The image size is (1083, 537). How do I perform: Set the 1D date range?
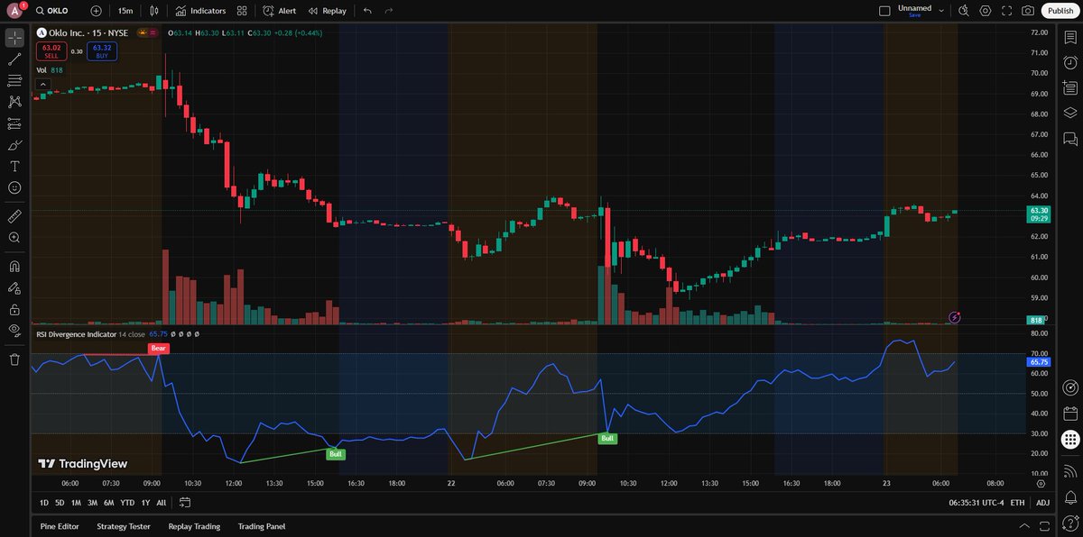[44, 503]
